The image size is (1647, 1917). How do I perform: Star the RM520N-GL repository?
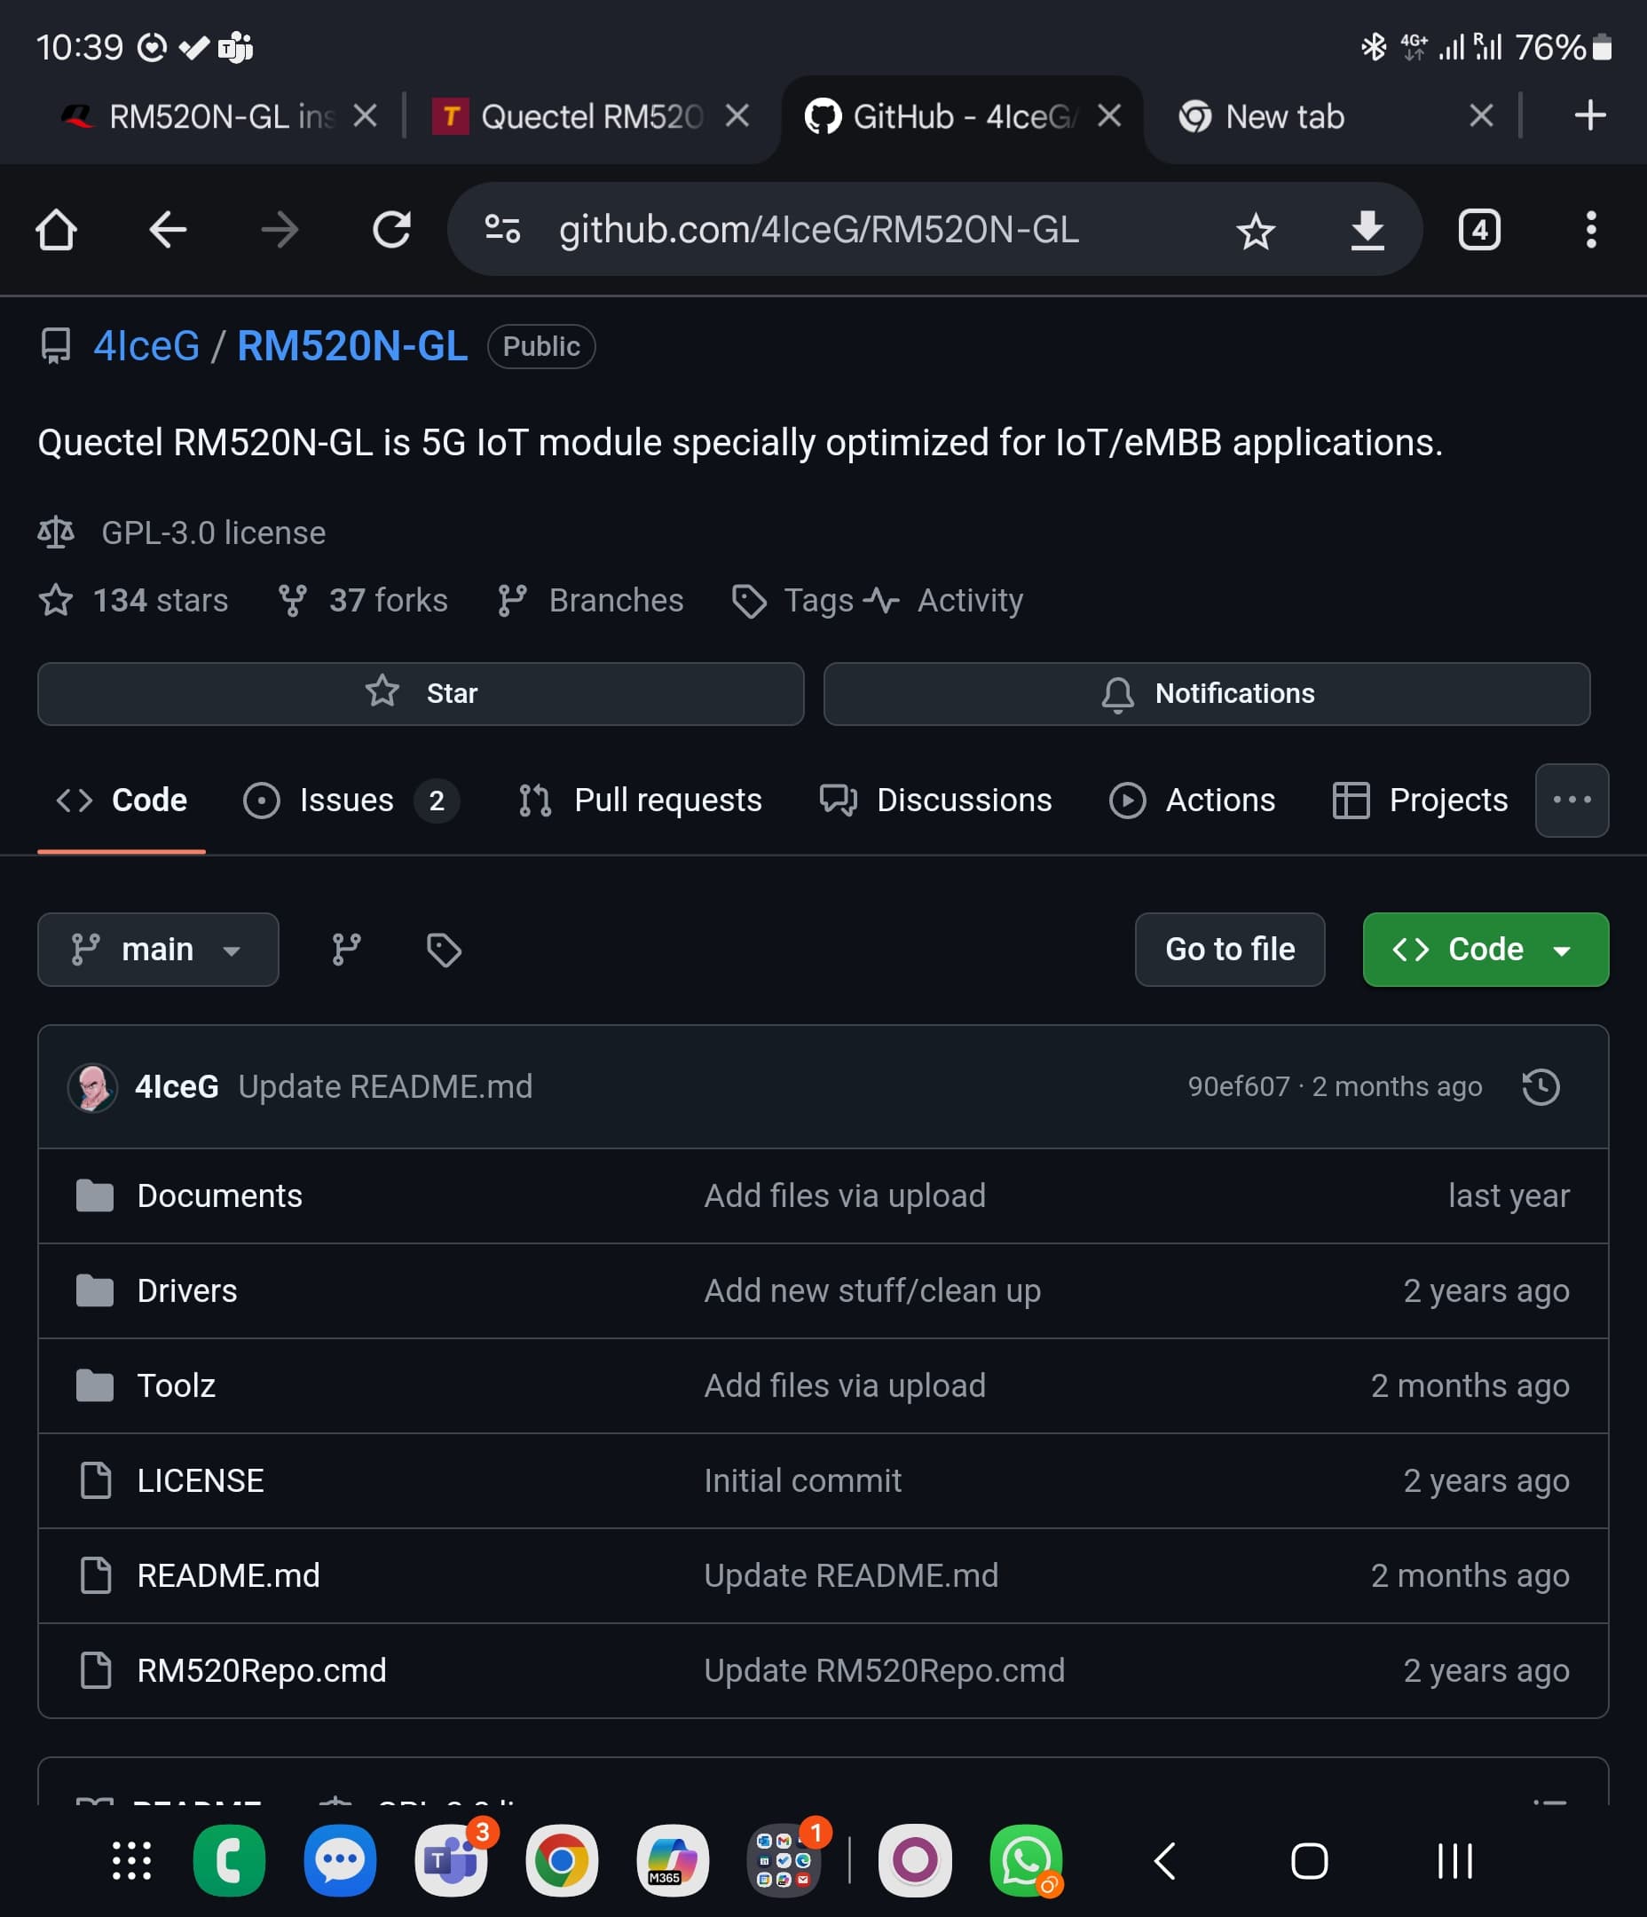click(419, 693)
